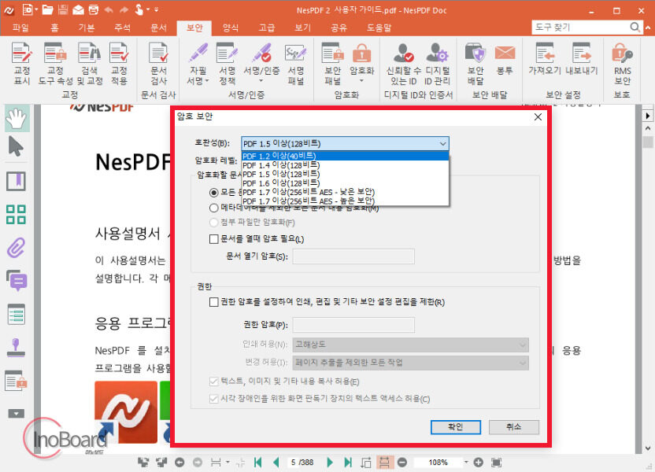This screenshot has height=472, width=655.
Task: Switch to 주석 ribbon tab
Action: pos(122,28)
